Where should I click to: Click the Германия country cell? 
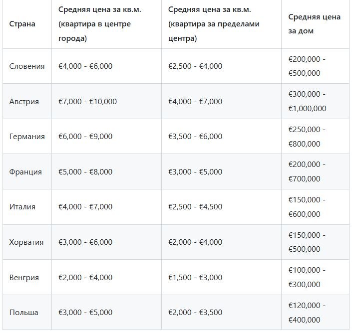click(x=27, y=137)
